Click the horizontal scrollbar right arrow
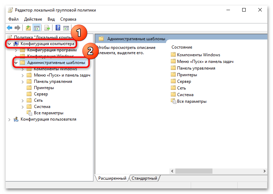 pyautogui.click(x=265, y=171)
